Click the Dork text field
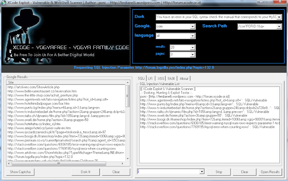288x181 pixels. click(216, 17)
